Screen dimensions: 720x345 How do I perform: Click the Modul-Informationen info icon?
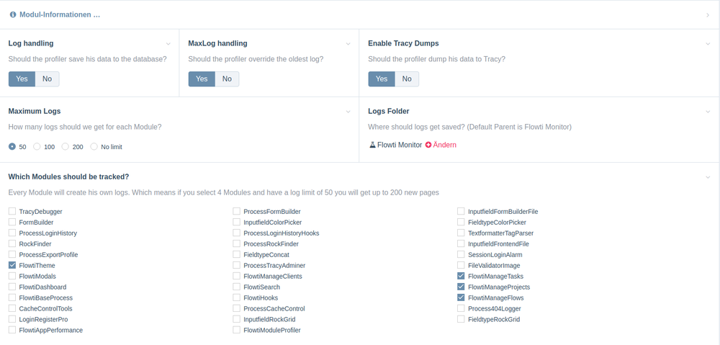point(13,14)
